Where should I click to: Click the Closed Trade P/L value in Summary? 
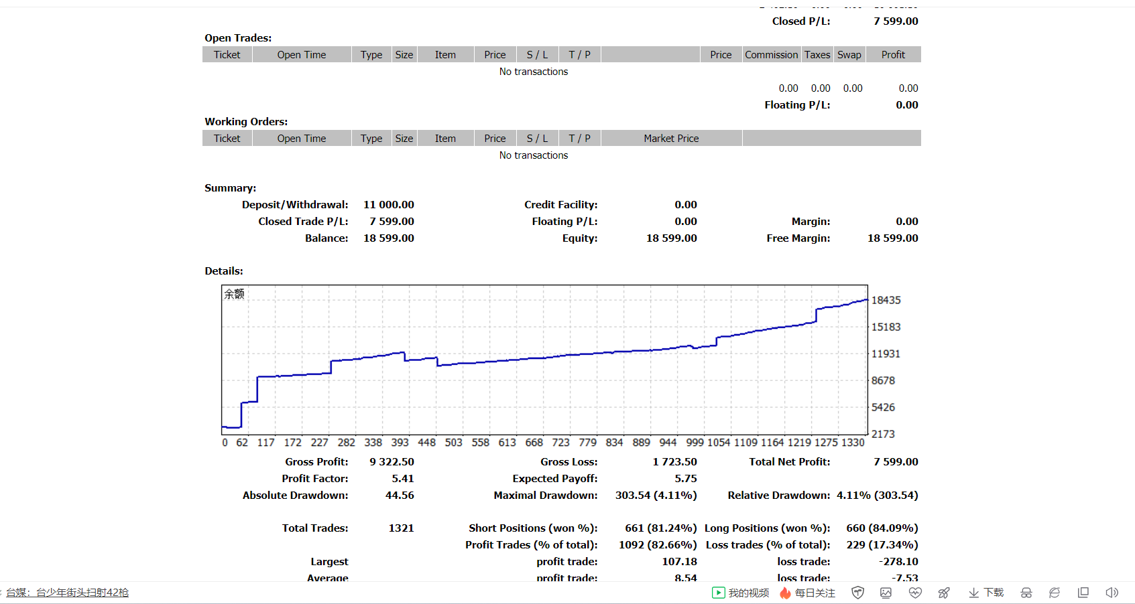coord(392,222)
